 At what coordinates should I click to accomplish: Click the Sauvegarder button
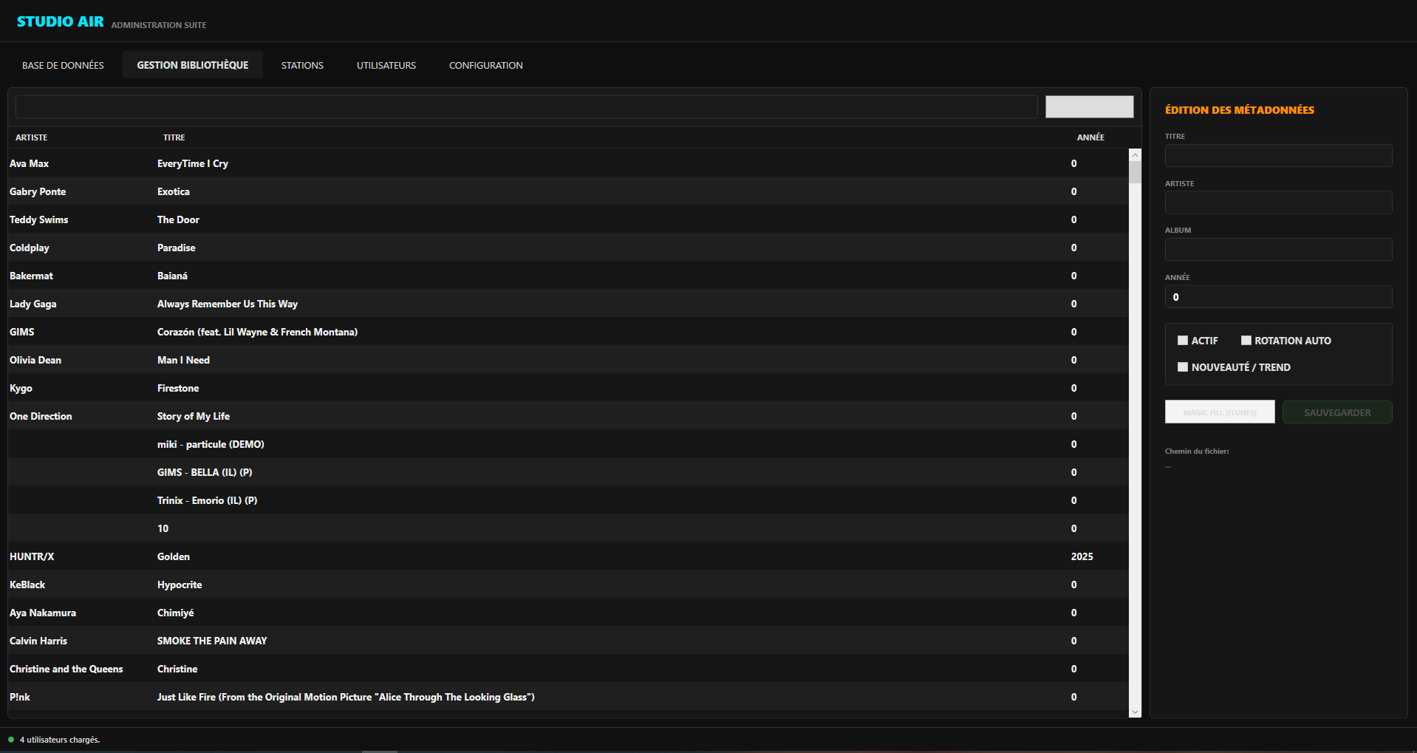click(x=1336, y=412)
